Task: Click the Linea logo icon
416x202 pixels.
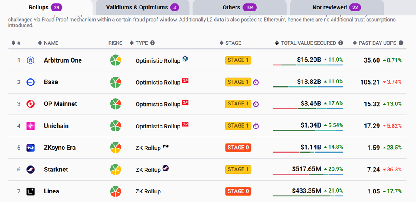Action: click(x=30, y=191)
